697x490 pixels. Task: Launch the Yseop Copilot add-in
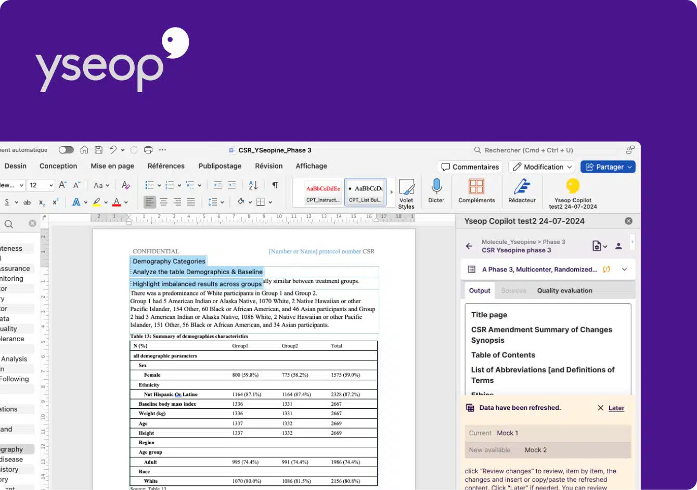(x=573, y=193)
